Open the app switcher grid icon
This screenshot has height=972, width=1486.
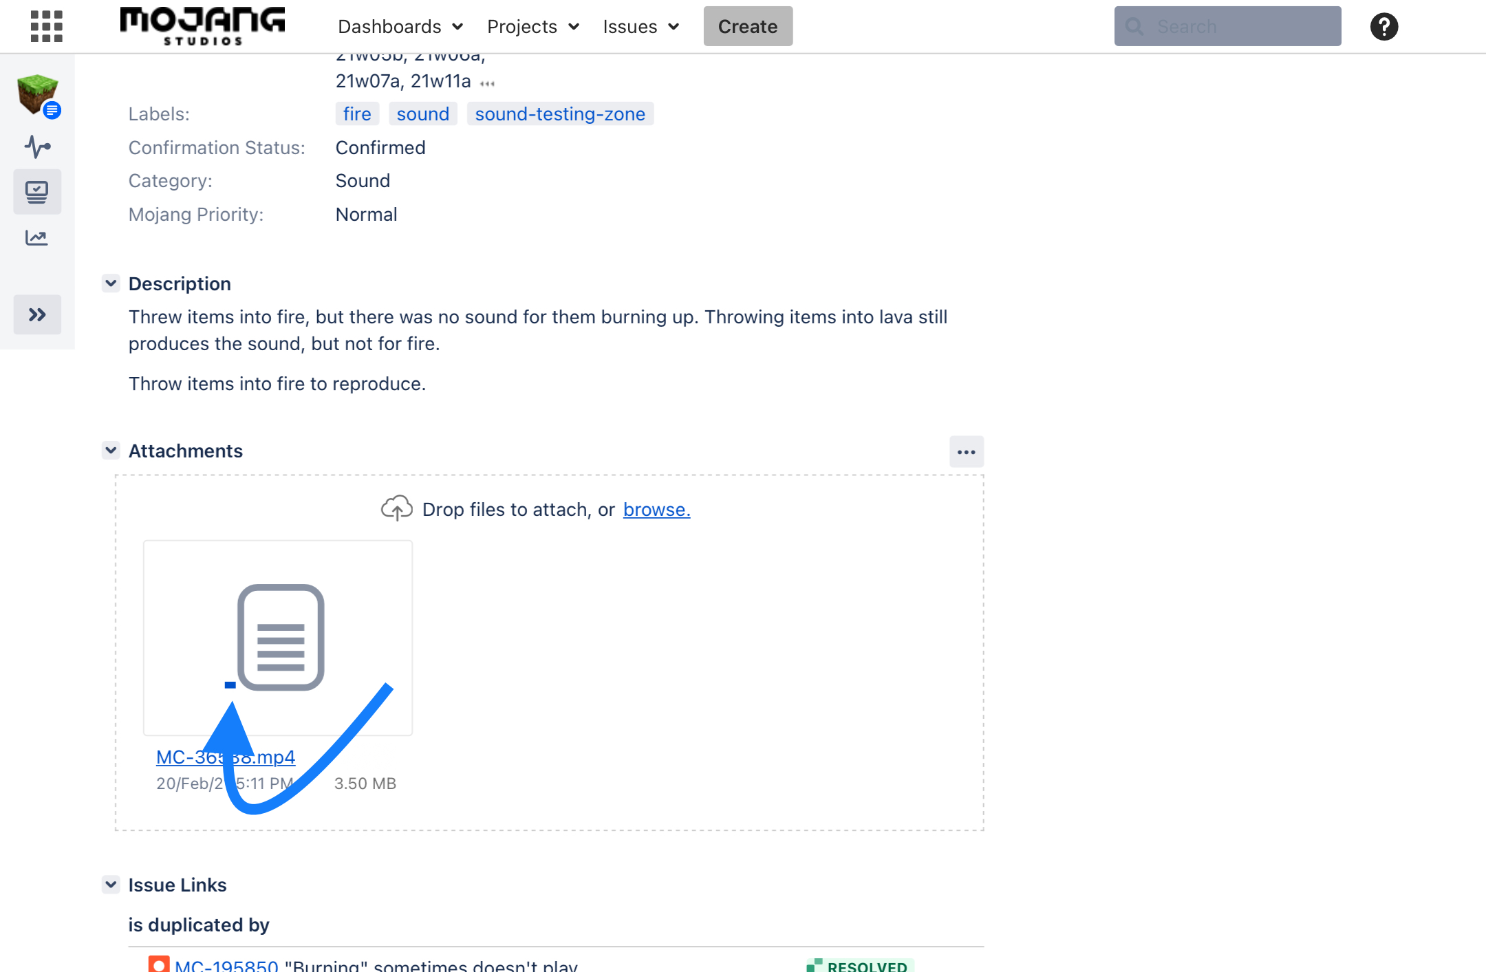(46, 26)
